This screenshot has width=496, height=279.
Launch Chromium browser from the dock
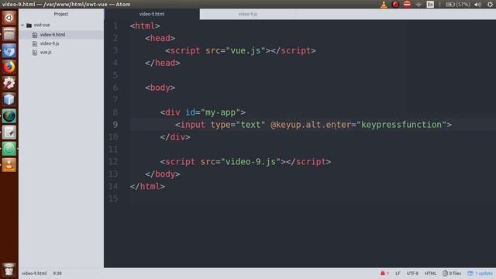coord(9,50)
